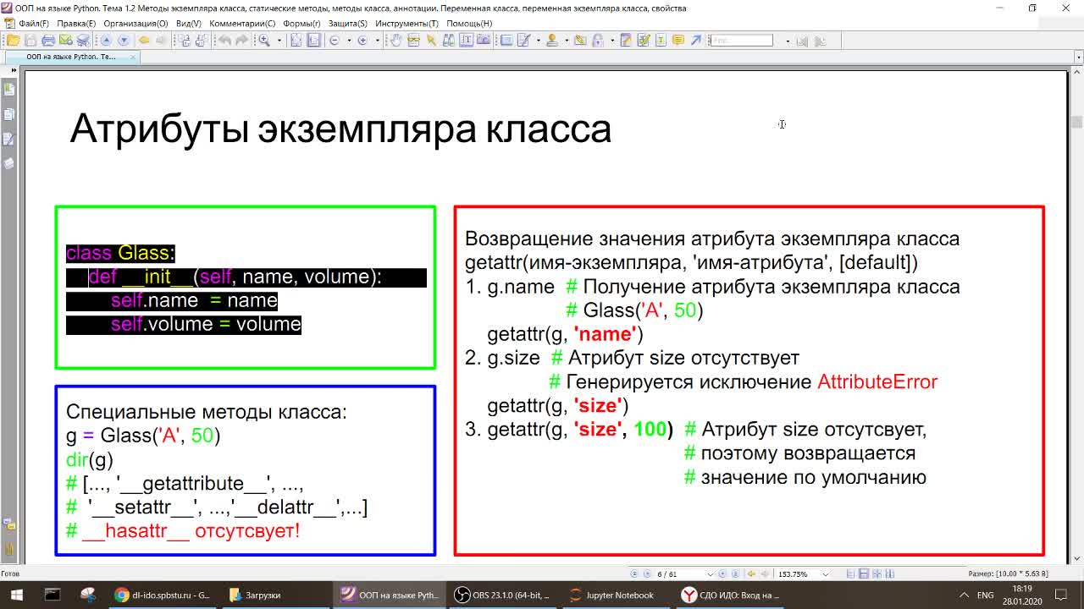This screenshot has width=1084, height=609.
Task: Open the binoculars search tool
Action: tap(449, 40)
